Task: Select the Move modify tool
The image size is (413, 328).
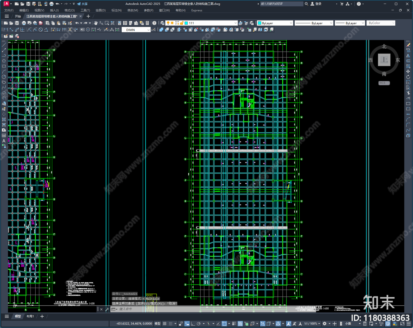Action: 408,71
